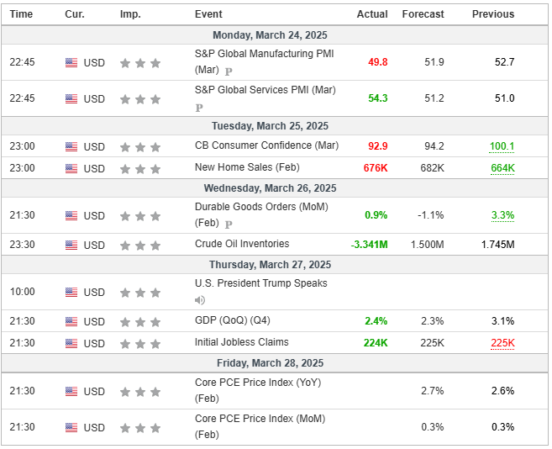Click preliminary P icon under S&P Global Services PMI
Viewport: 552px width, 449px height.
199,108
